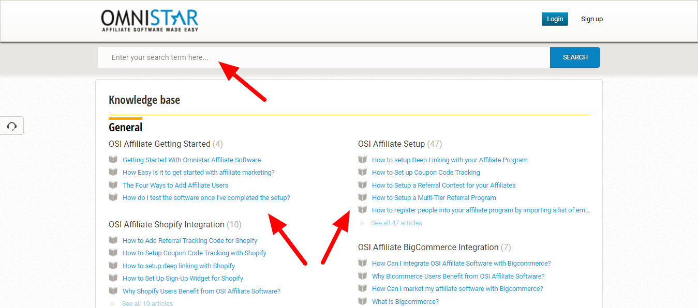Open How to Setup a Multi-Tier Referral Program
This screenshot has width=698, height=308.
[434, 198]
